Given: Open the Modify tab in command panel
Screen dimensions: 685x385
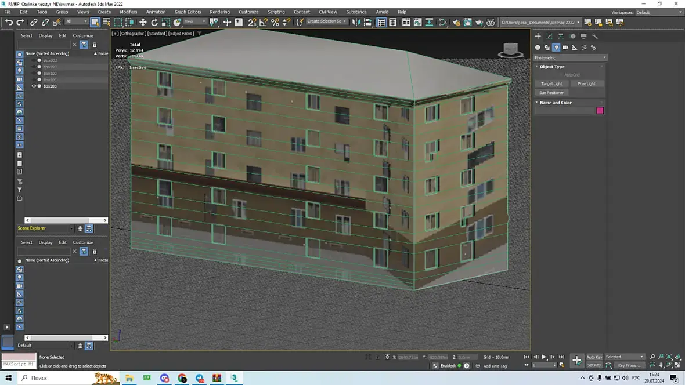Looking at the screenshot, I should (549, 36).
